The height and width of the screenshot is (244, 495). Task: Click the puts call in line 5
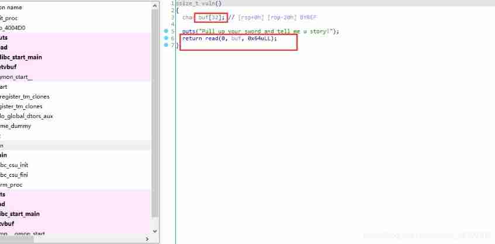tap(189, 31)
